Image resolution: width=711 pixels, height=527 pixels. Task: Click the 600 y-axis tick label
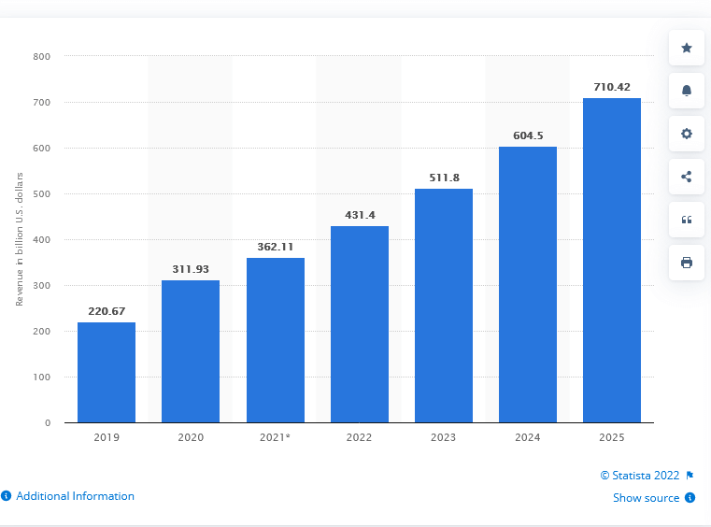point(42,149)
